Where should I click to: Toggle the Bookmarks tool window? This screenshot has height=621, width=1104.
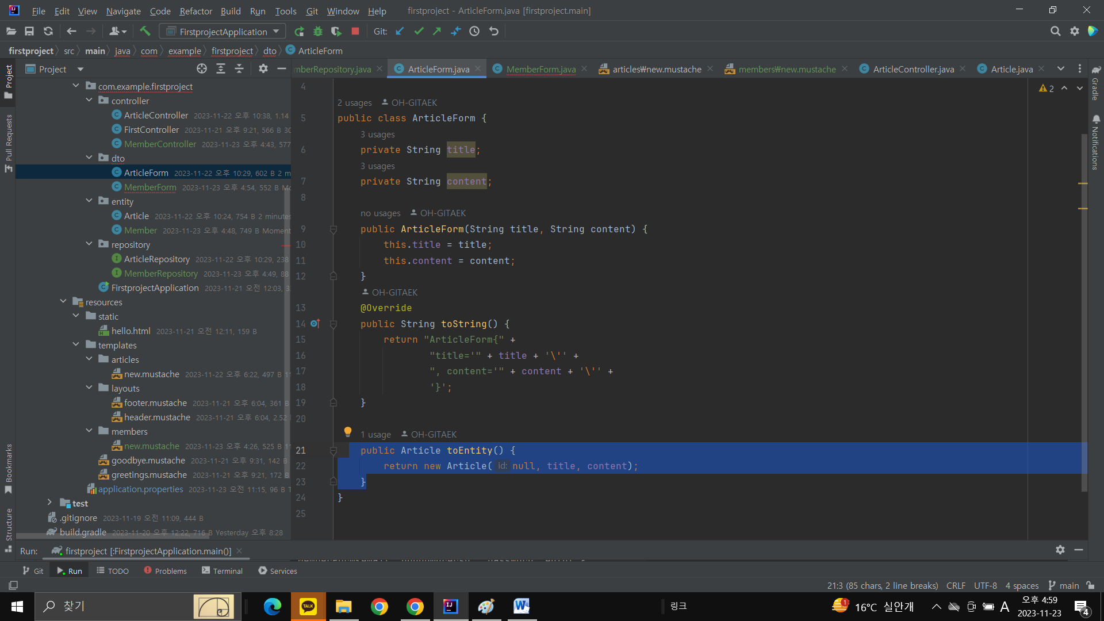tap(9, 467)
